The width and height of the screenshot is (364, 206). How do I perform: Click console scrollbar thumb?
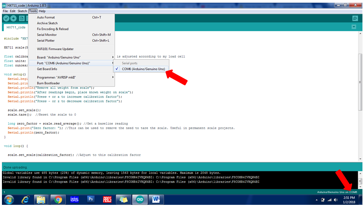tap(360, 181)
